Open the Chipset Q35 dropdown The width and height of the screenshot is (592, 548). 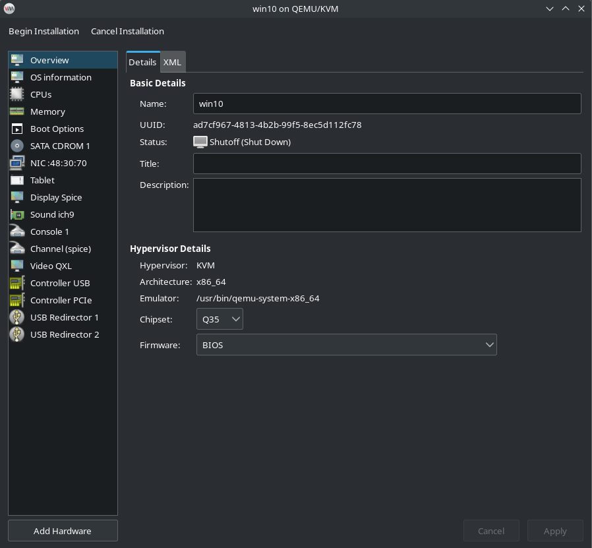[220, 319]
